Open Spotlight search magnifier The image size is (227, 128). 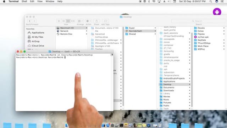click(211, 1)
